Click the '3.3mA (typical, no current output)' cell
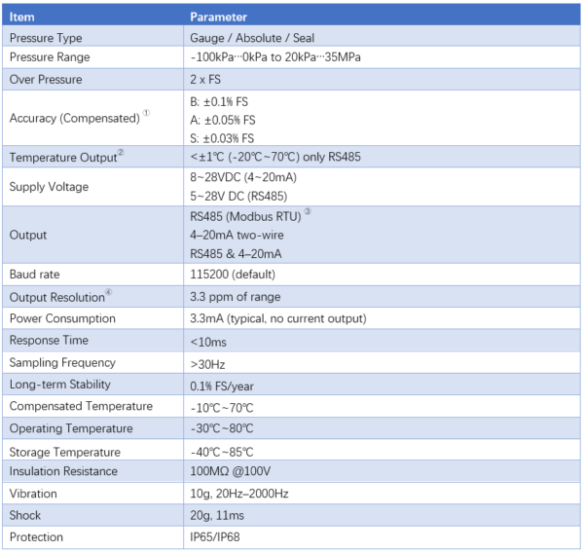 277,318
